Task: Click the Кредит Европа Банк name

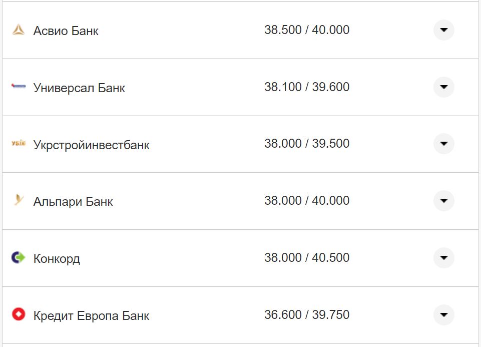Action: 92,316
